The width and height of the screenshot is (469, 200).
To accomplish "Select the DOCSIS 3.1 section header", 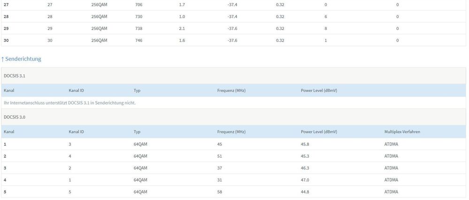I will point(233,76).
